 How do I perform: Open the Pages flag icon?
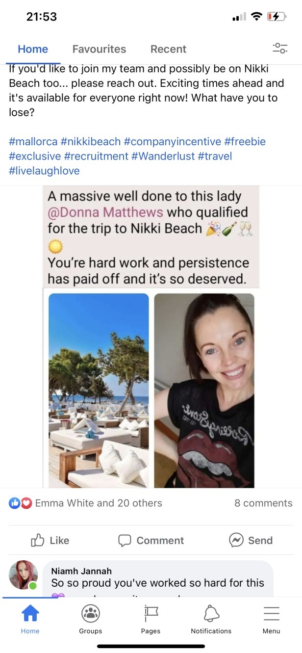coord(151,613)
